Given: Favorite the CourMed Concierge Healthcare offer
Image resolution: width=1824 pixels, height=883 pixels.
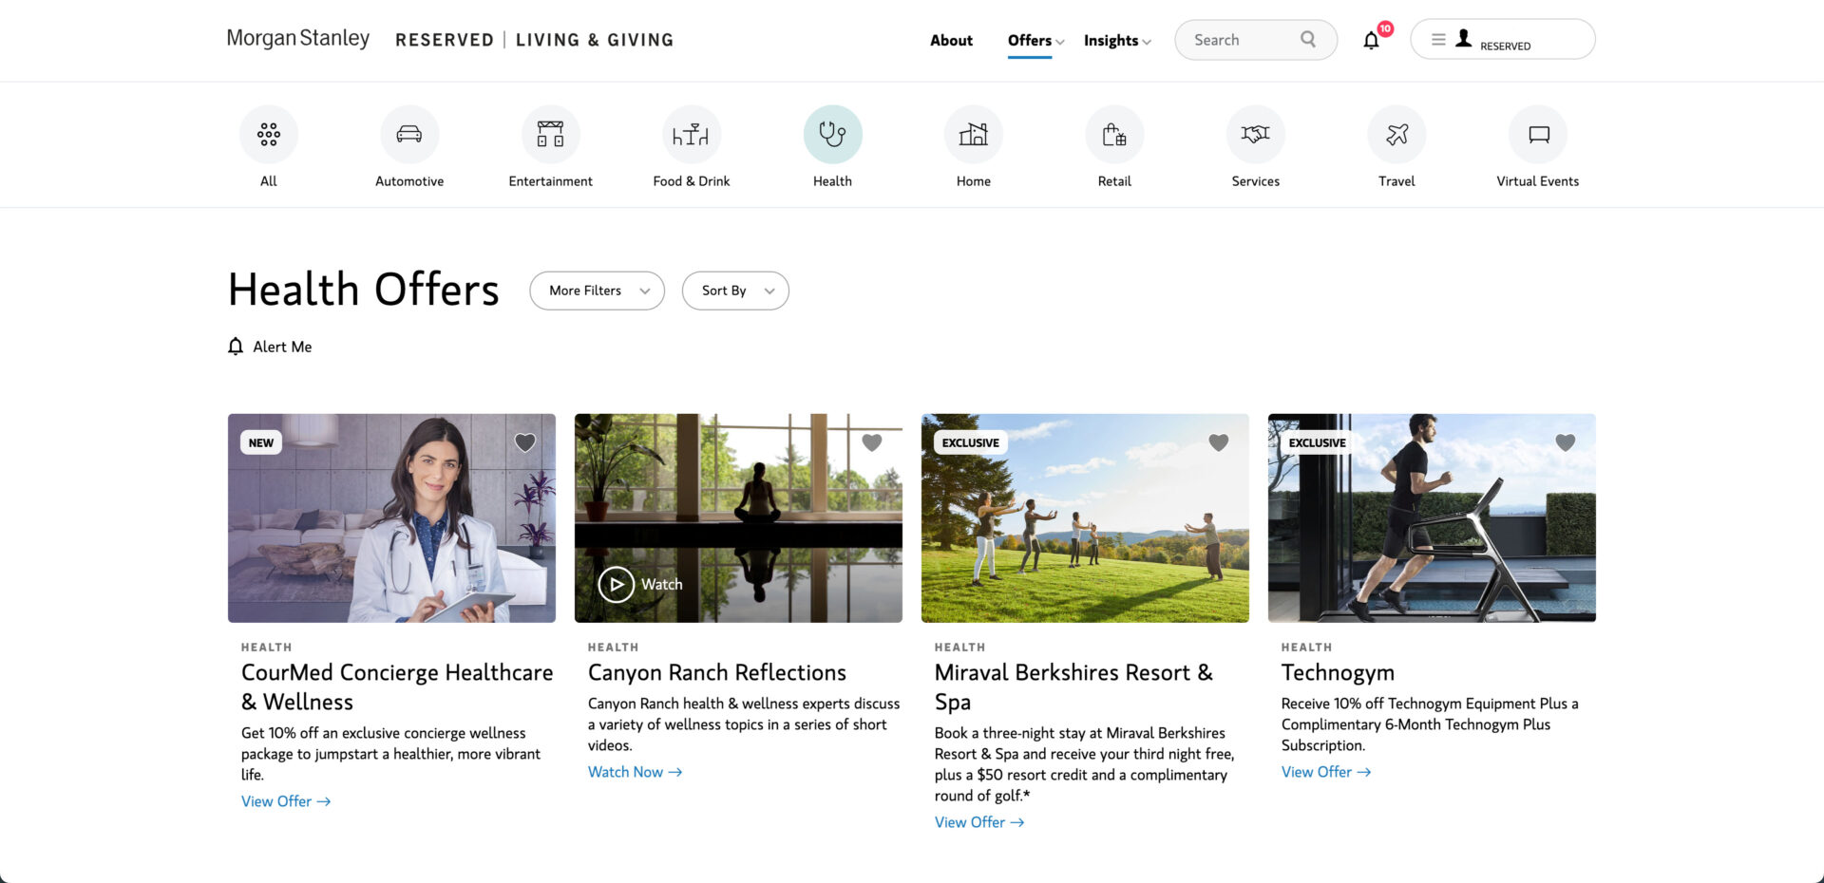Looking at the screenshot, I should pos(525,442).
